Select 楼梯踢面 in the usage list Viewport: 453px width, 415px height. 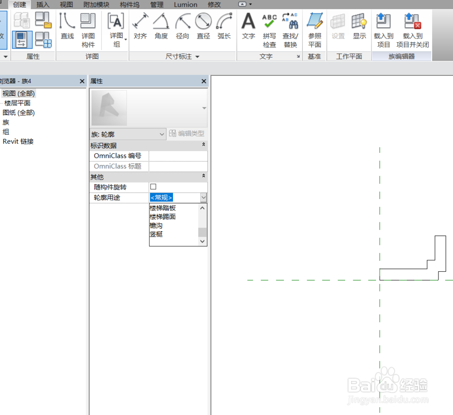[x=163, y=217]
